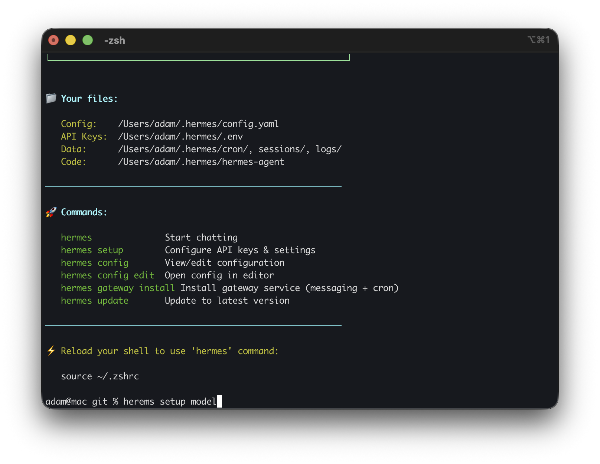This screenshot has height=464, width=600.
Task: Click 'Open config in editor' description
Action: [x=219, y=275]
